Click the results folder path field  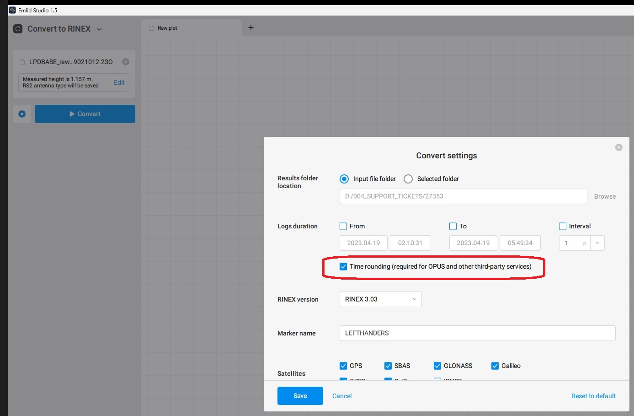(x=463, y=196)
